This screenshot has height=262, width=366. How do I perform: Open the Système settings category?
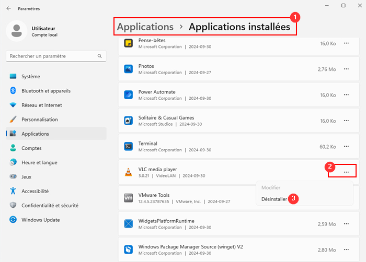click(x=56, y=76)
